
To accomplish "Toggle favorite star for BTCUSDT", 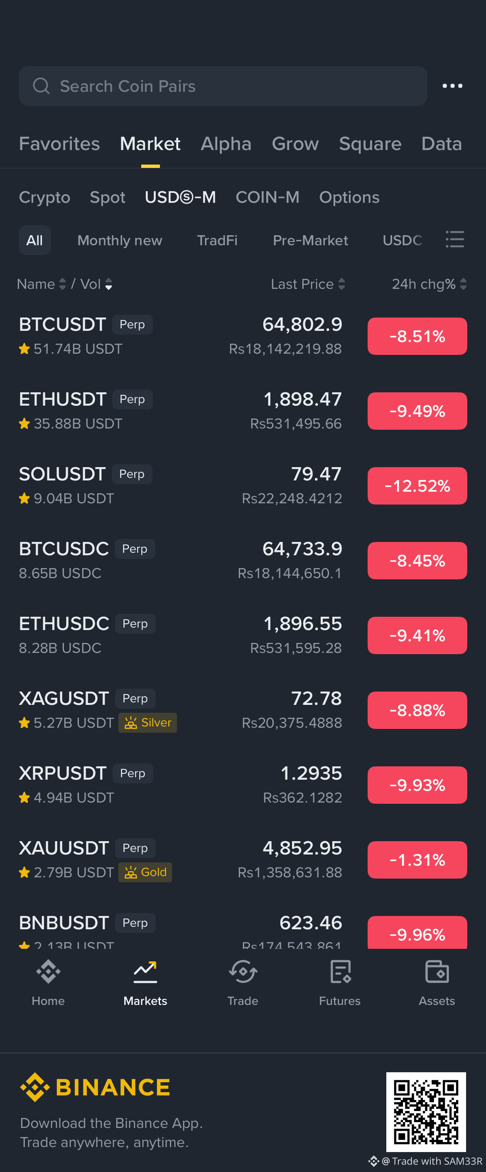I will [x=24, y=349].
